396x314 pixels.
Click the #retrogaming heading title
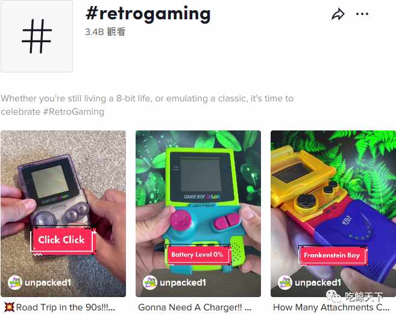point(148,14)
